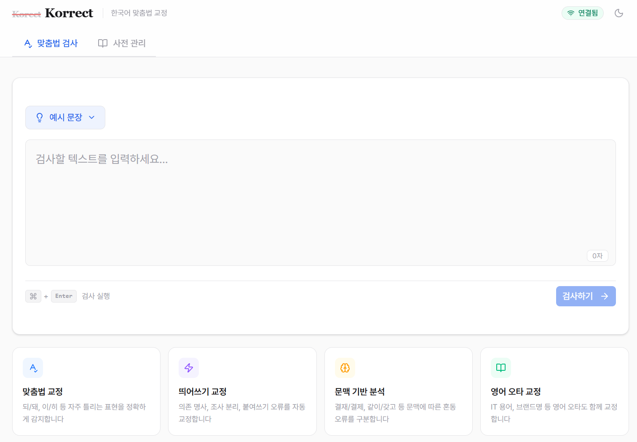The width and height of the screenshot is (637, 442).
Task: Click the lightning bolt 띄어쓰기 교정 icon
Action: click(189, 368)
